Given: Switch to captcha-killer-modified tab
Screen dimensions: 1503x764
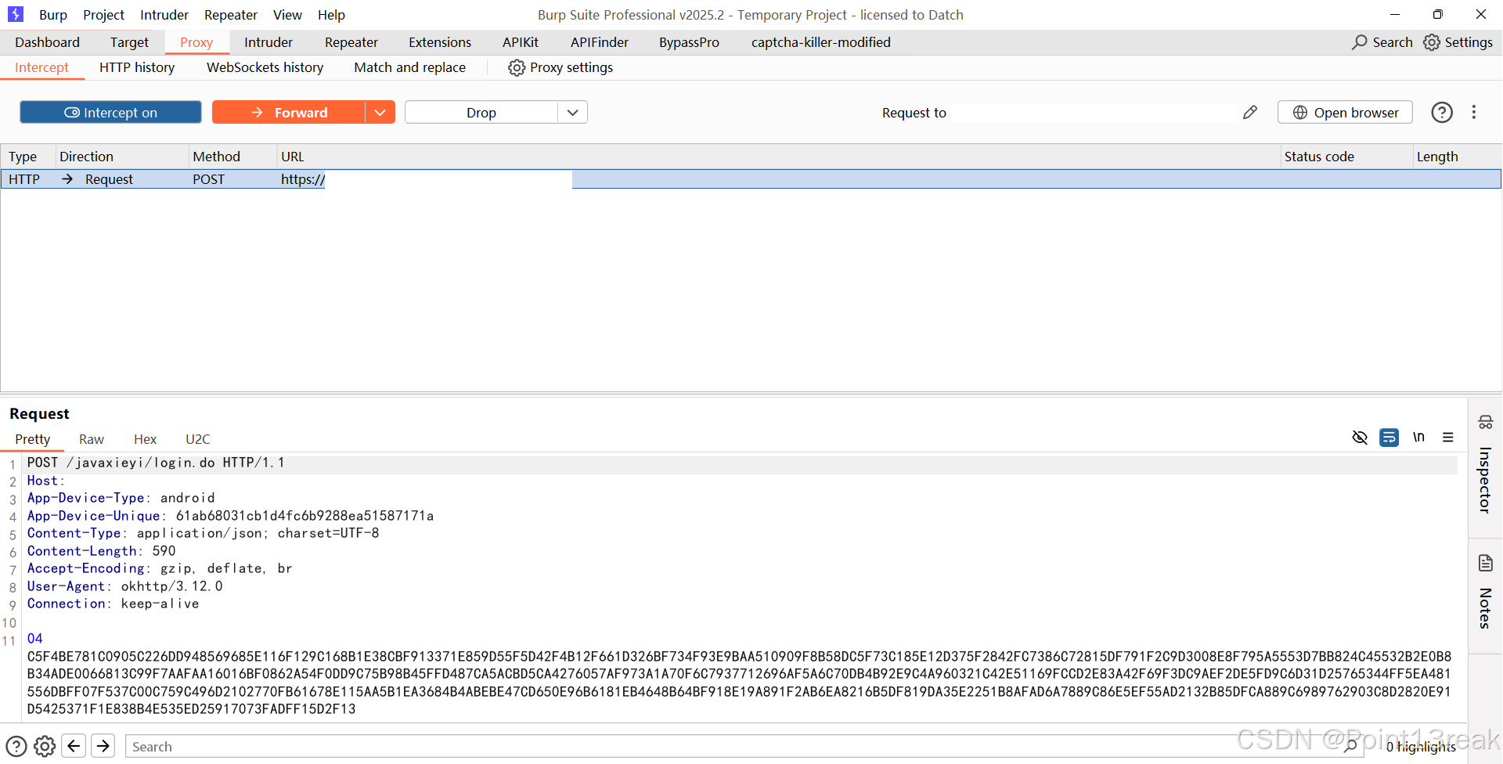Looking at the screenshot, I should click(x=821, y=42).
